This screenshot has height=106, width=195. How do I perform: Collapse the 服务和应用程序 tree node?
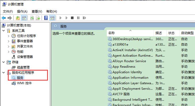coord(4,72)
